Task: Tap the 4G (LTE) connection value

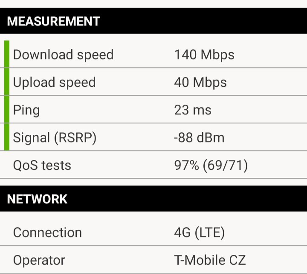Action: (199, 233)
